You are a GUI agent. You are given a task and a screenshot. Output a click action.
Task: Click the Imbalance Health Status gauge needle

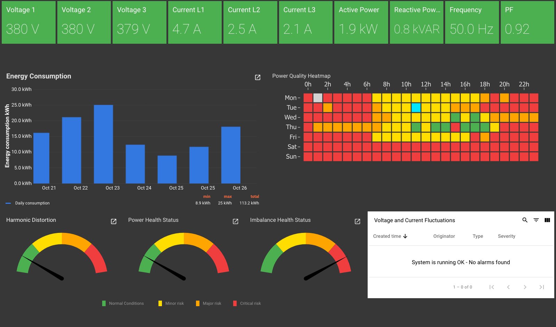(325, 268)
